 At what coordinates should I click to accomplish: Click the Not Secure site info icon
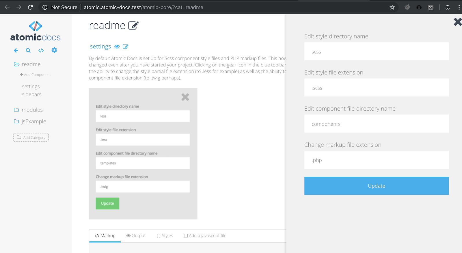[x=45, y=7]
